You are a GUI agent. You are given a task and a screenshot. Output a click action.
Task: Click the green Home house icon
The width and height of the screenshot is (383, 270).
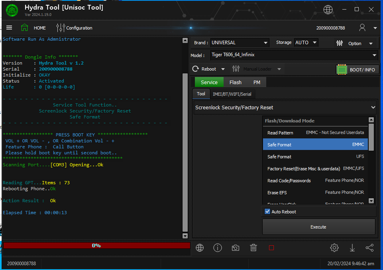24,28
